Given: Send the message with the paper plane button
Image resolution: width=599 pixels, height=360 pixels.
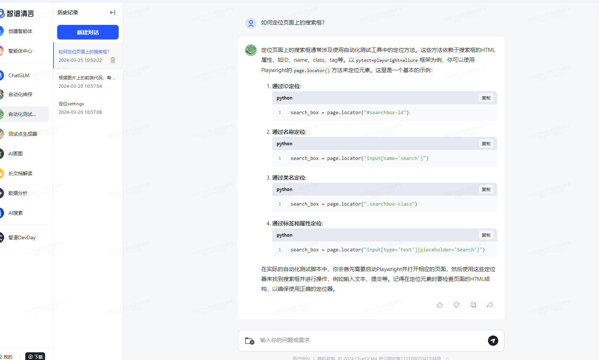Looking at the screenshot, I should point(493,341).
